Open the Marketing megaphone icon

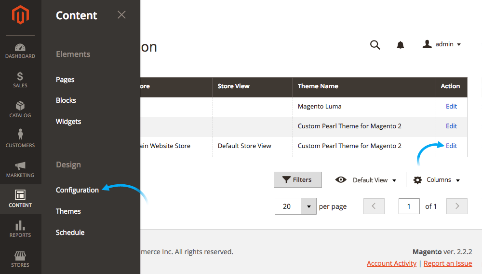point(20,169)
